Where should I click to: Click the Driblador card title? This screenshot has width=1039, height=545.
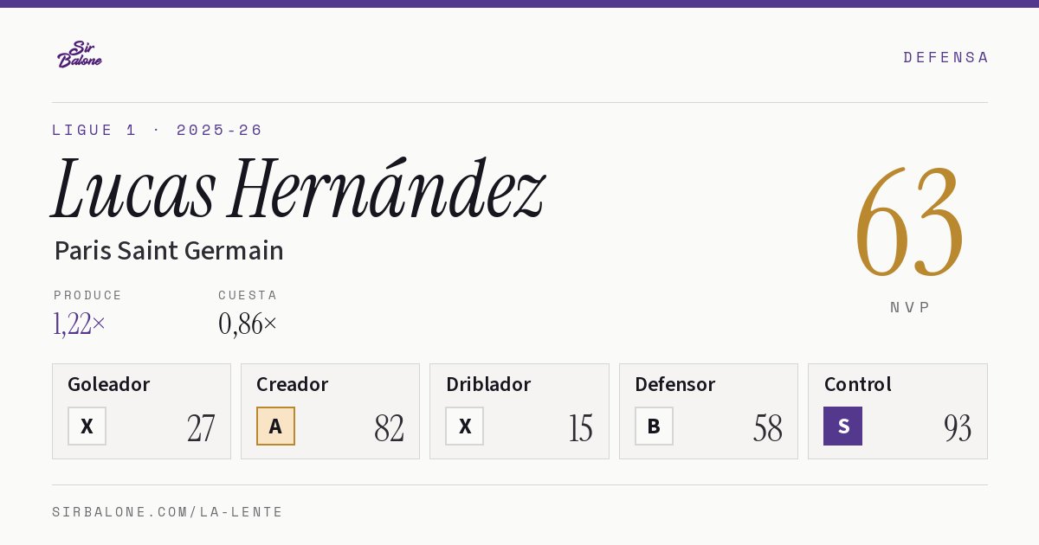pyautogui.click(x=488, y=384)
